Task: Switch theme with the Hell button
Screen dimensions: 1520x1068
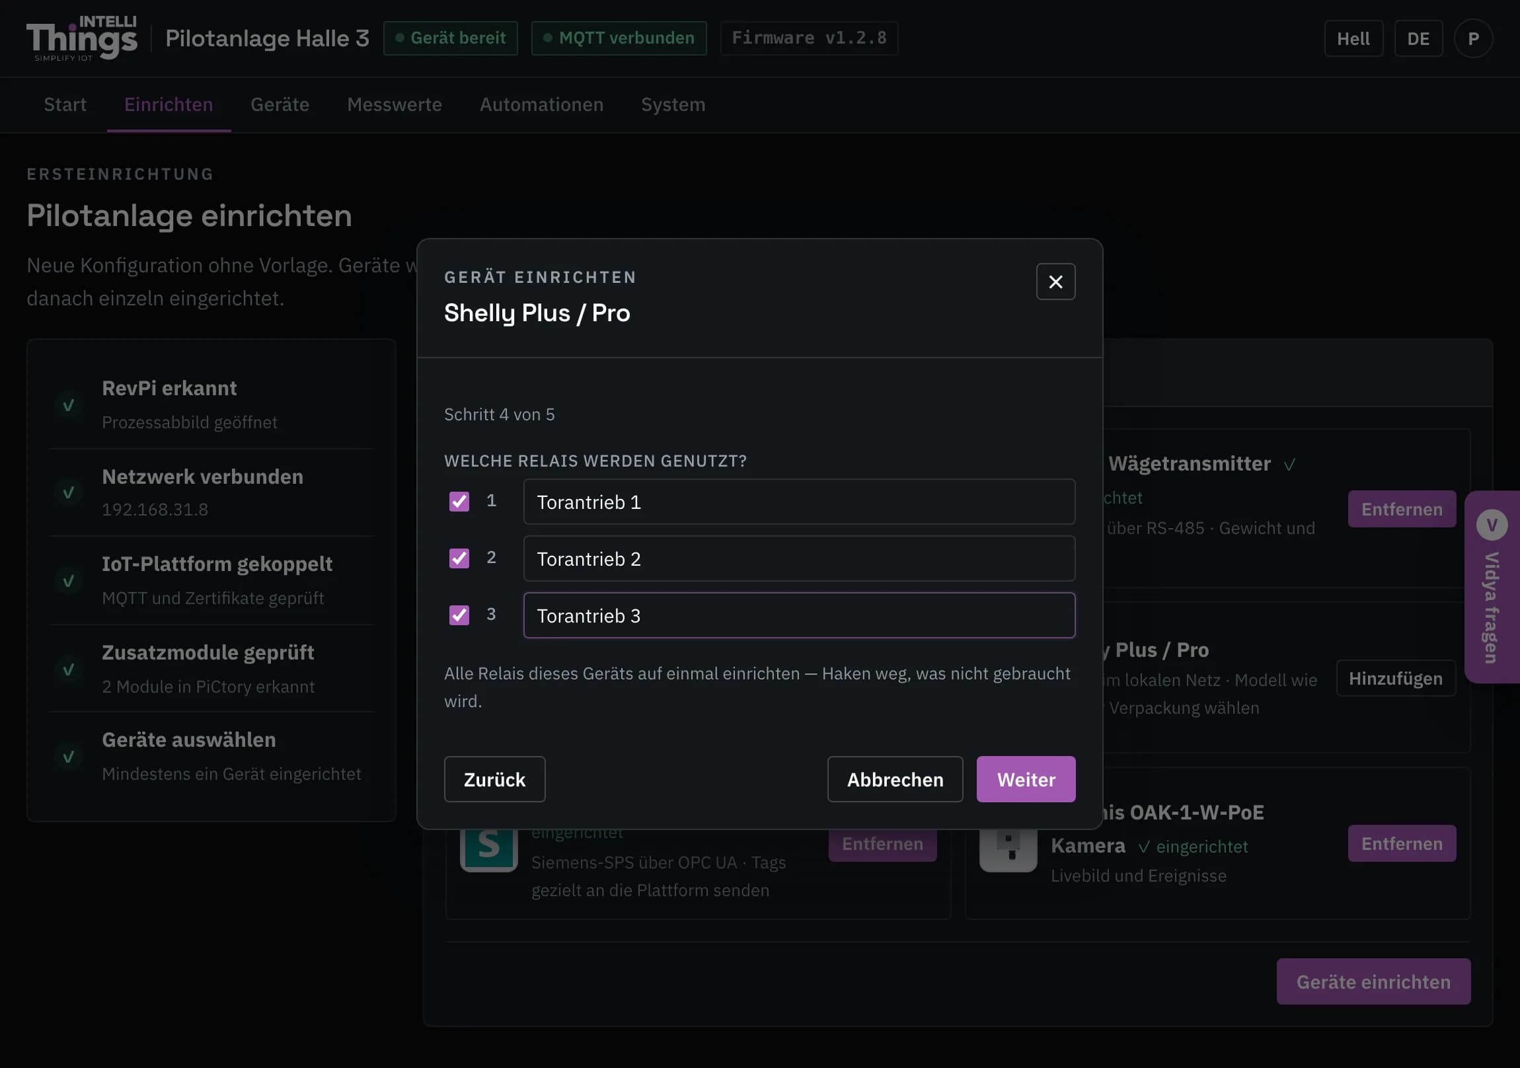Action: pyautogui.click(x=1353, y=38)
